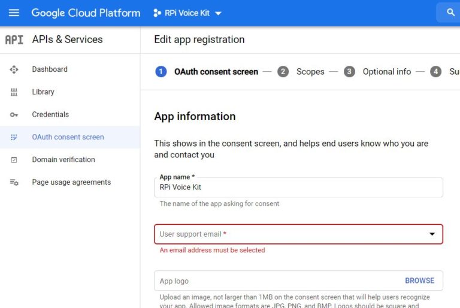
Task: Click the Google Cloud Platform title link
Action: pyautogui.click(x=86, y=13)
